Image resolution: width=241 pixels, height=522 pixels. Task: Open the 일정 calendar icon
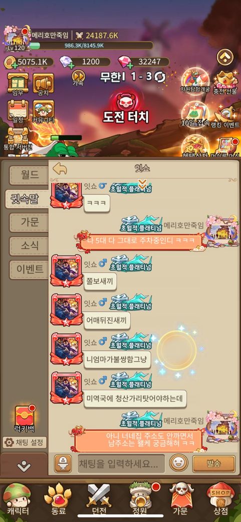click(18, 111)
